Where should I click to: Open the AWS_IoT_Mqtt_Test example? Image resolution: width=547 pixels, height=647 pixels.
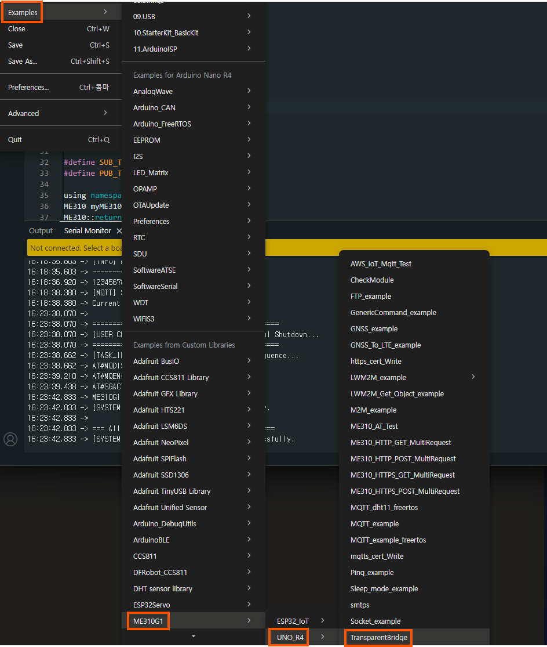[x=414, y=263]
